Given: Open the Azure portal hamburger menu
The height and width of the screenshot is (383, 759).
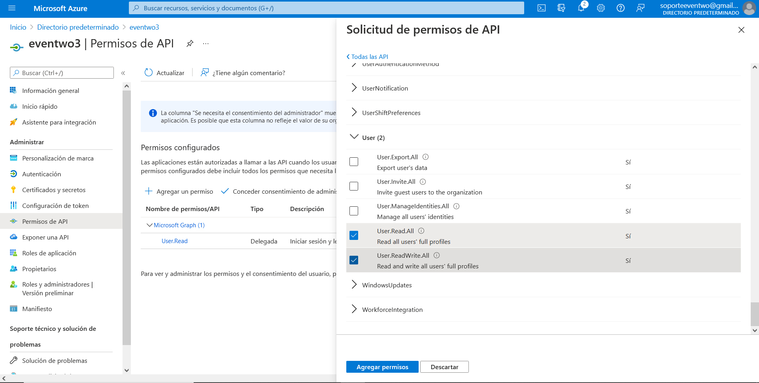Looking at the screenshot, I should click(12, 8).
